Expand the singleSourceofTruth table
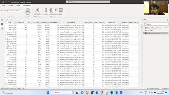Viewport: 169px width, 95px height. [144, 33]
